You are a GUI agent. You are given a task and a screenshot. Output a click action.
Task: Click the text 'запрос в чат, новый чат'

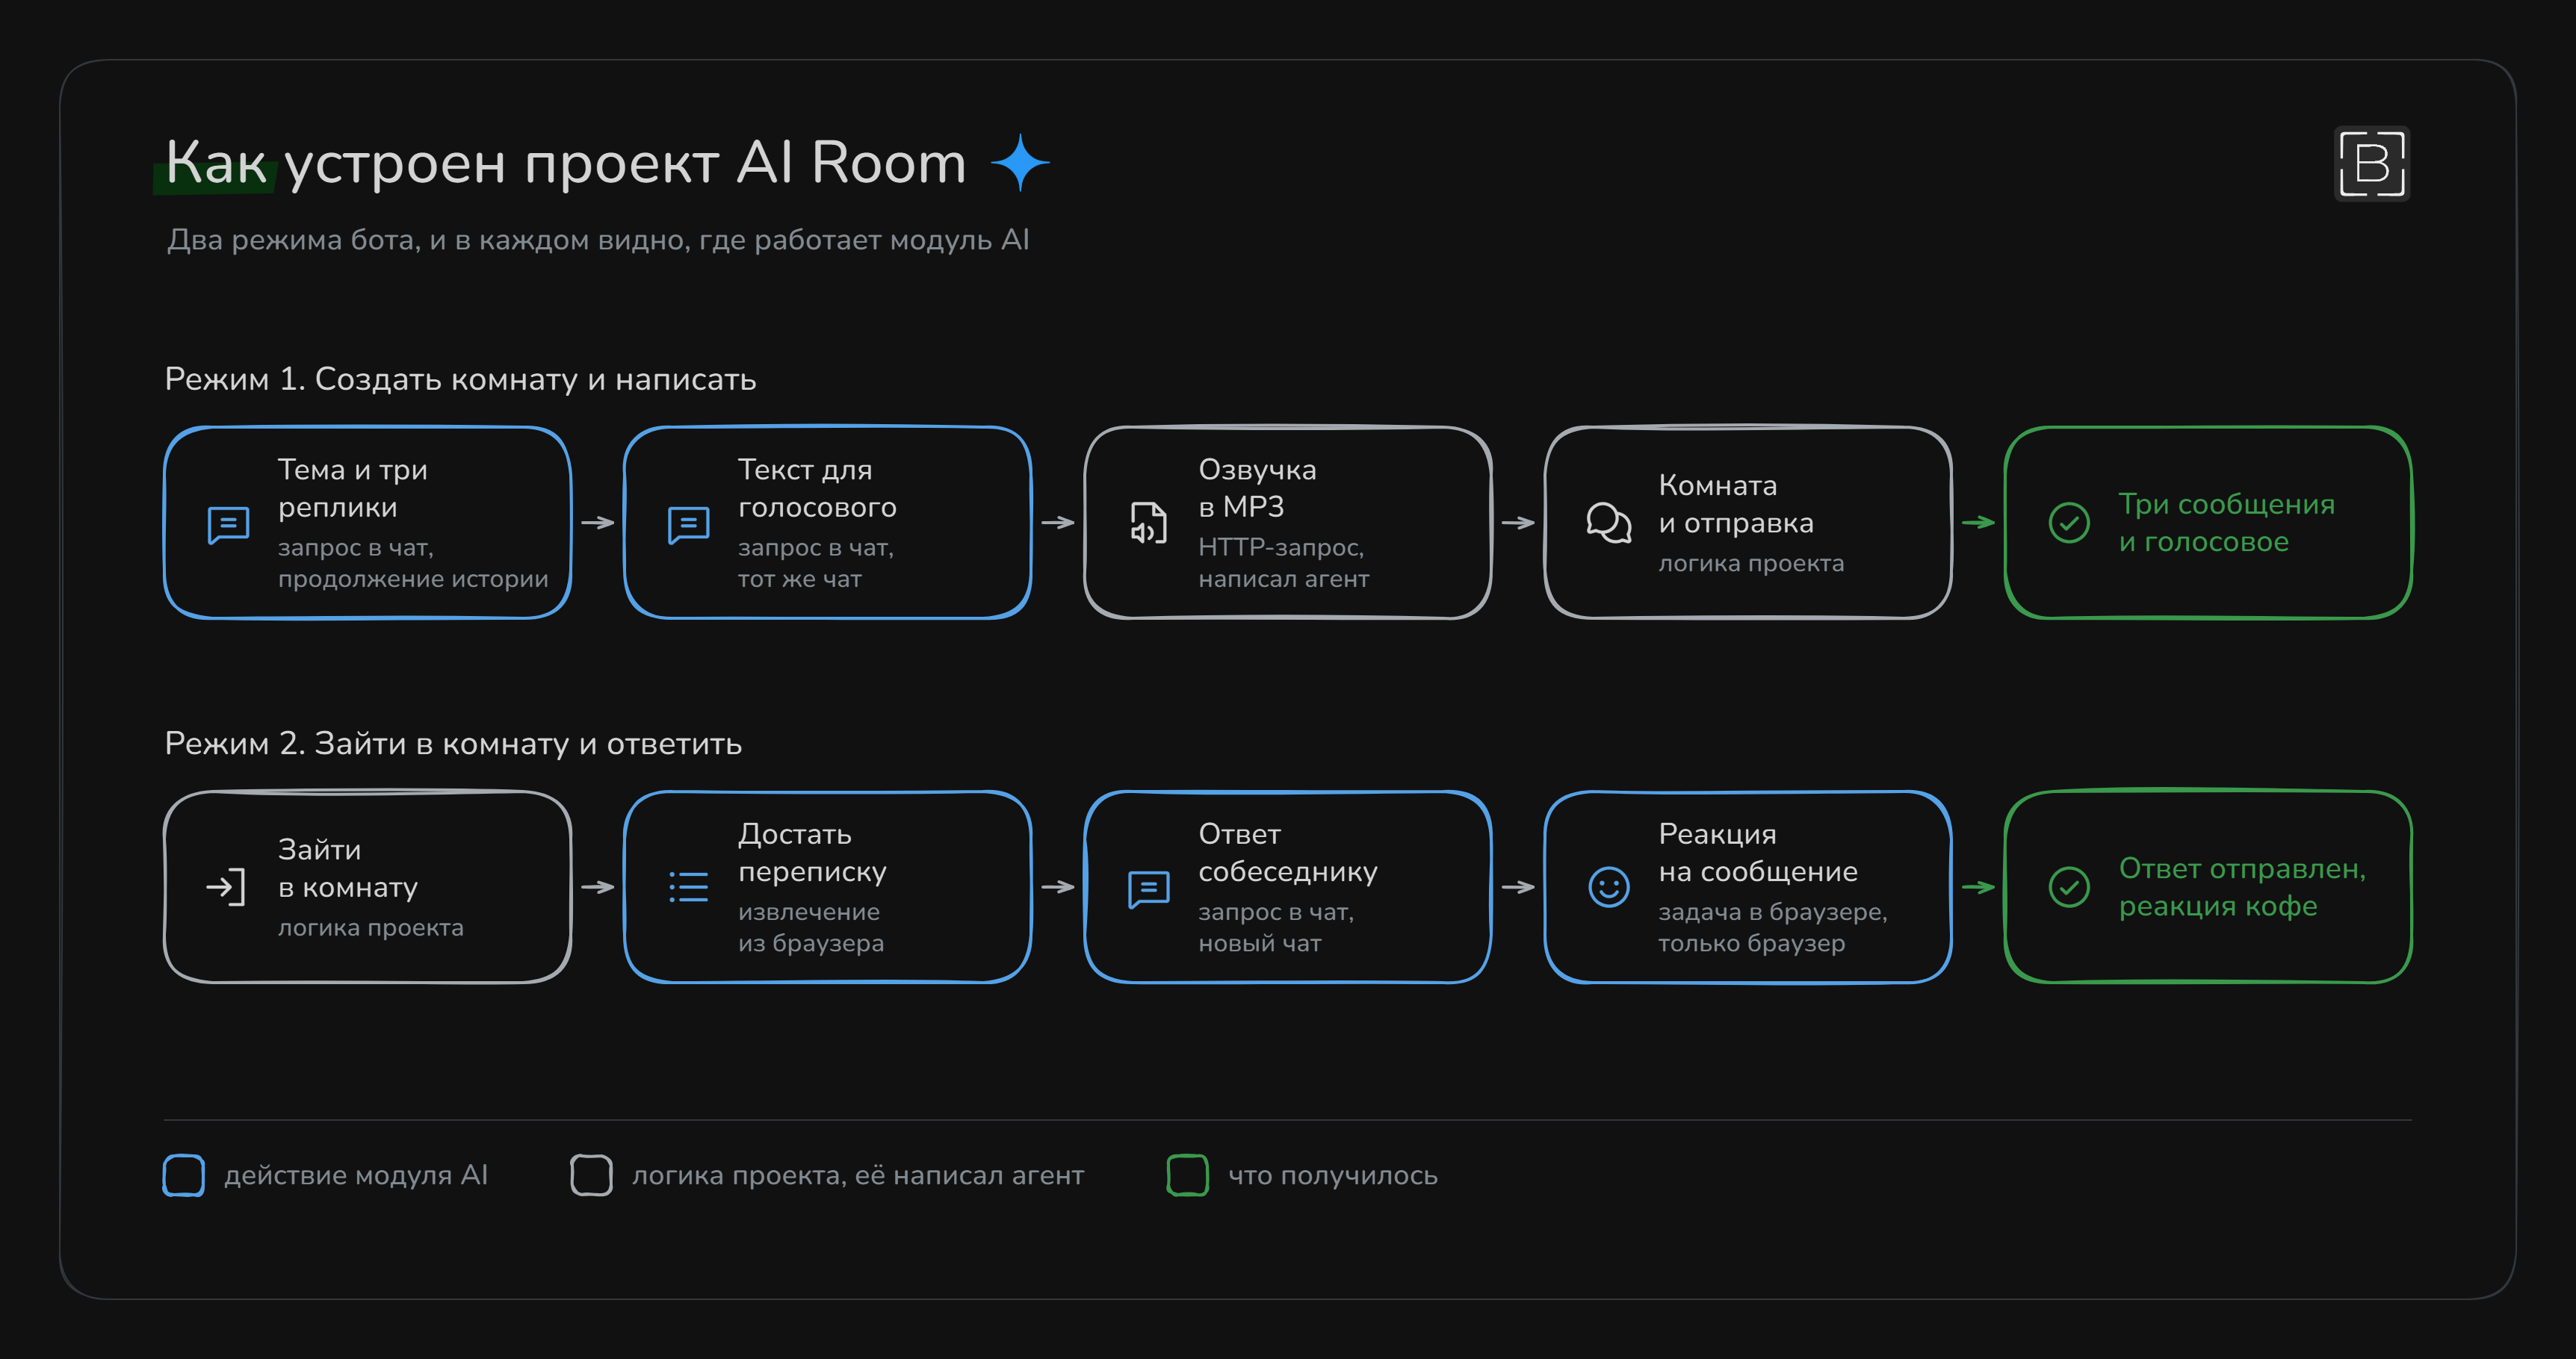(1276, 928)
